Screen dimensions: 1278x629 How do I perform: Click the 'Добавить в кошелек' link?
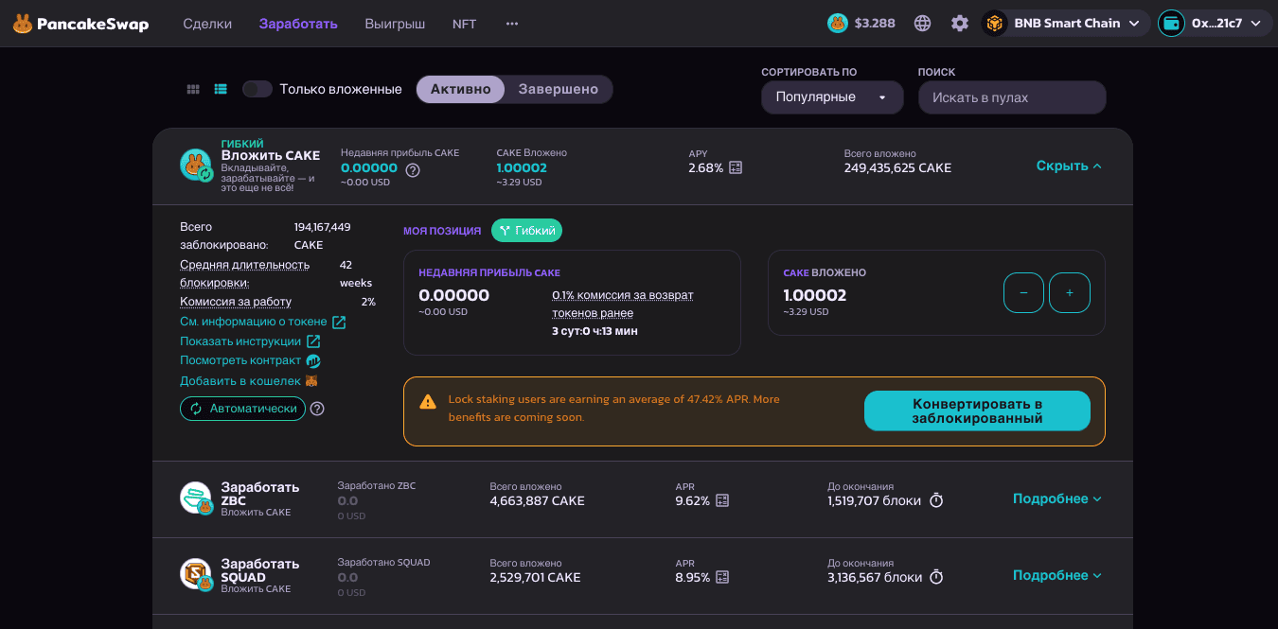pos(249,381)
